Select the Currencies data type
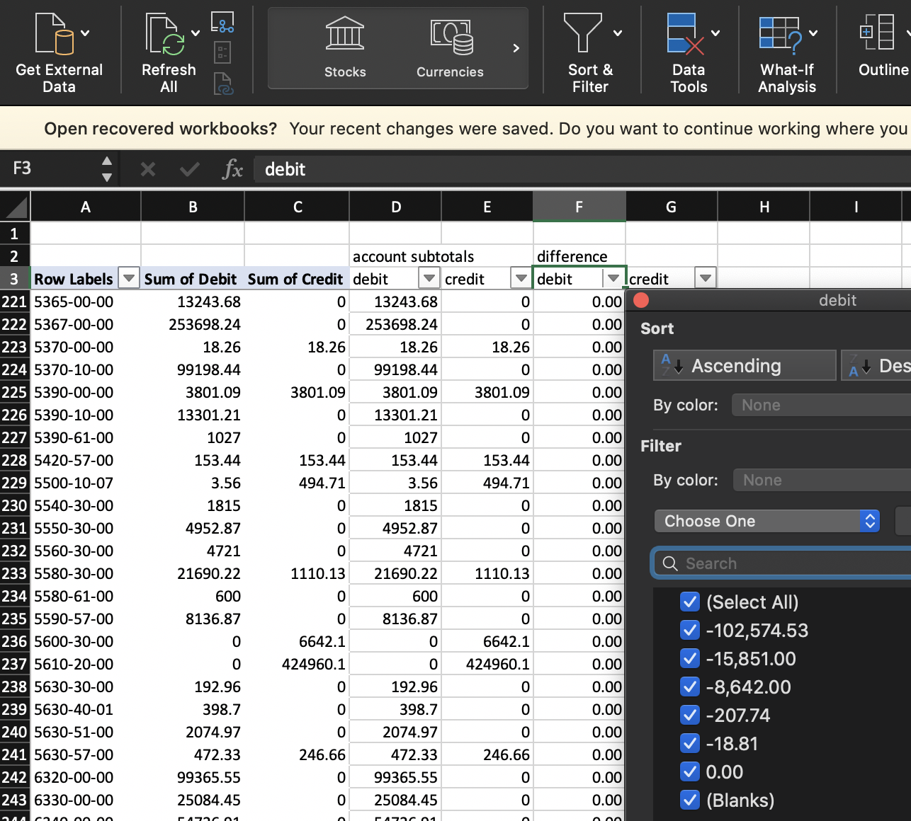This screenshot has width=911, height=821. click(450, 48)
